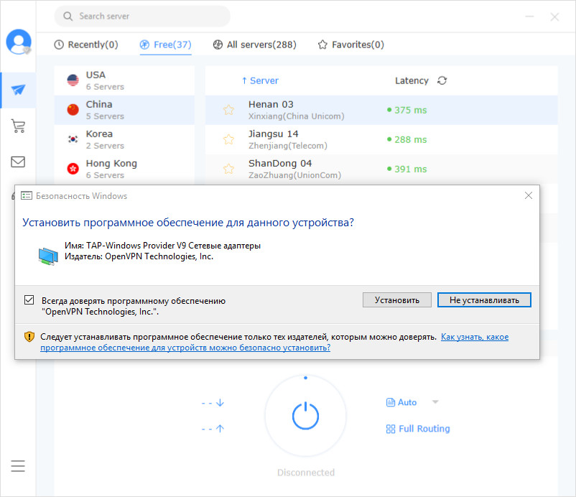Expand the Auto protocol dropdown

tap(435, 402)
